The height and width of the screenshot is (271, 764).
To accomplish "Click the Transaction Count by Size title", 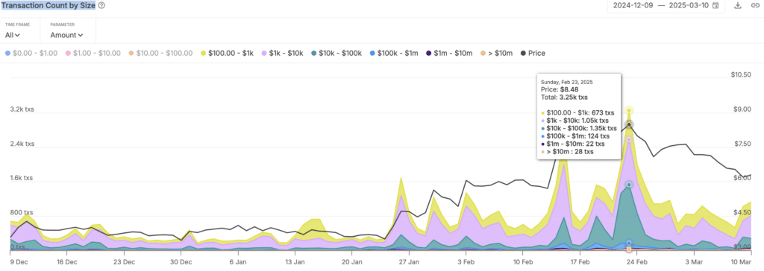I will coord(48,5).
